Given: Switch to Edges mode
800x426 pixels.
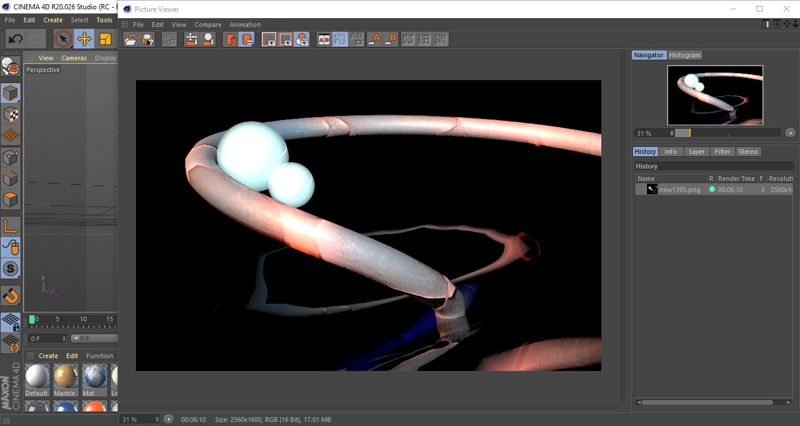Looking at the screenshot, I should pos(11,178).
